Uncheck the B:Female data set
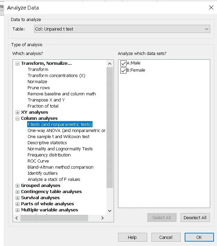 click(x=123, y=71)
